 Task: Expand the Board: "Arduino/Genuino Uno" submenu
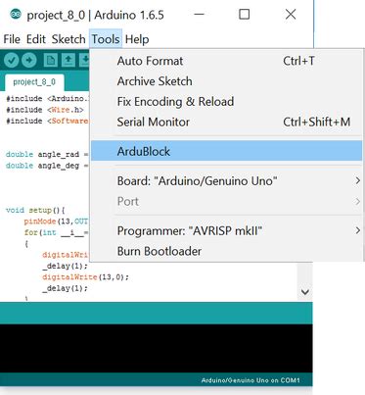[x=227, y=180]
